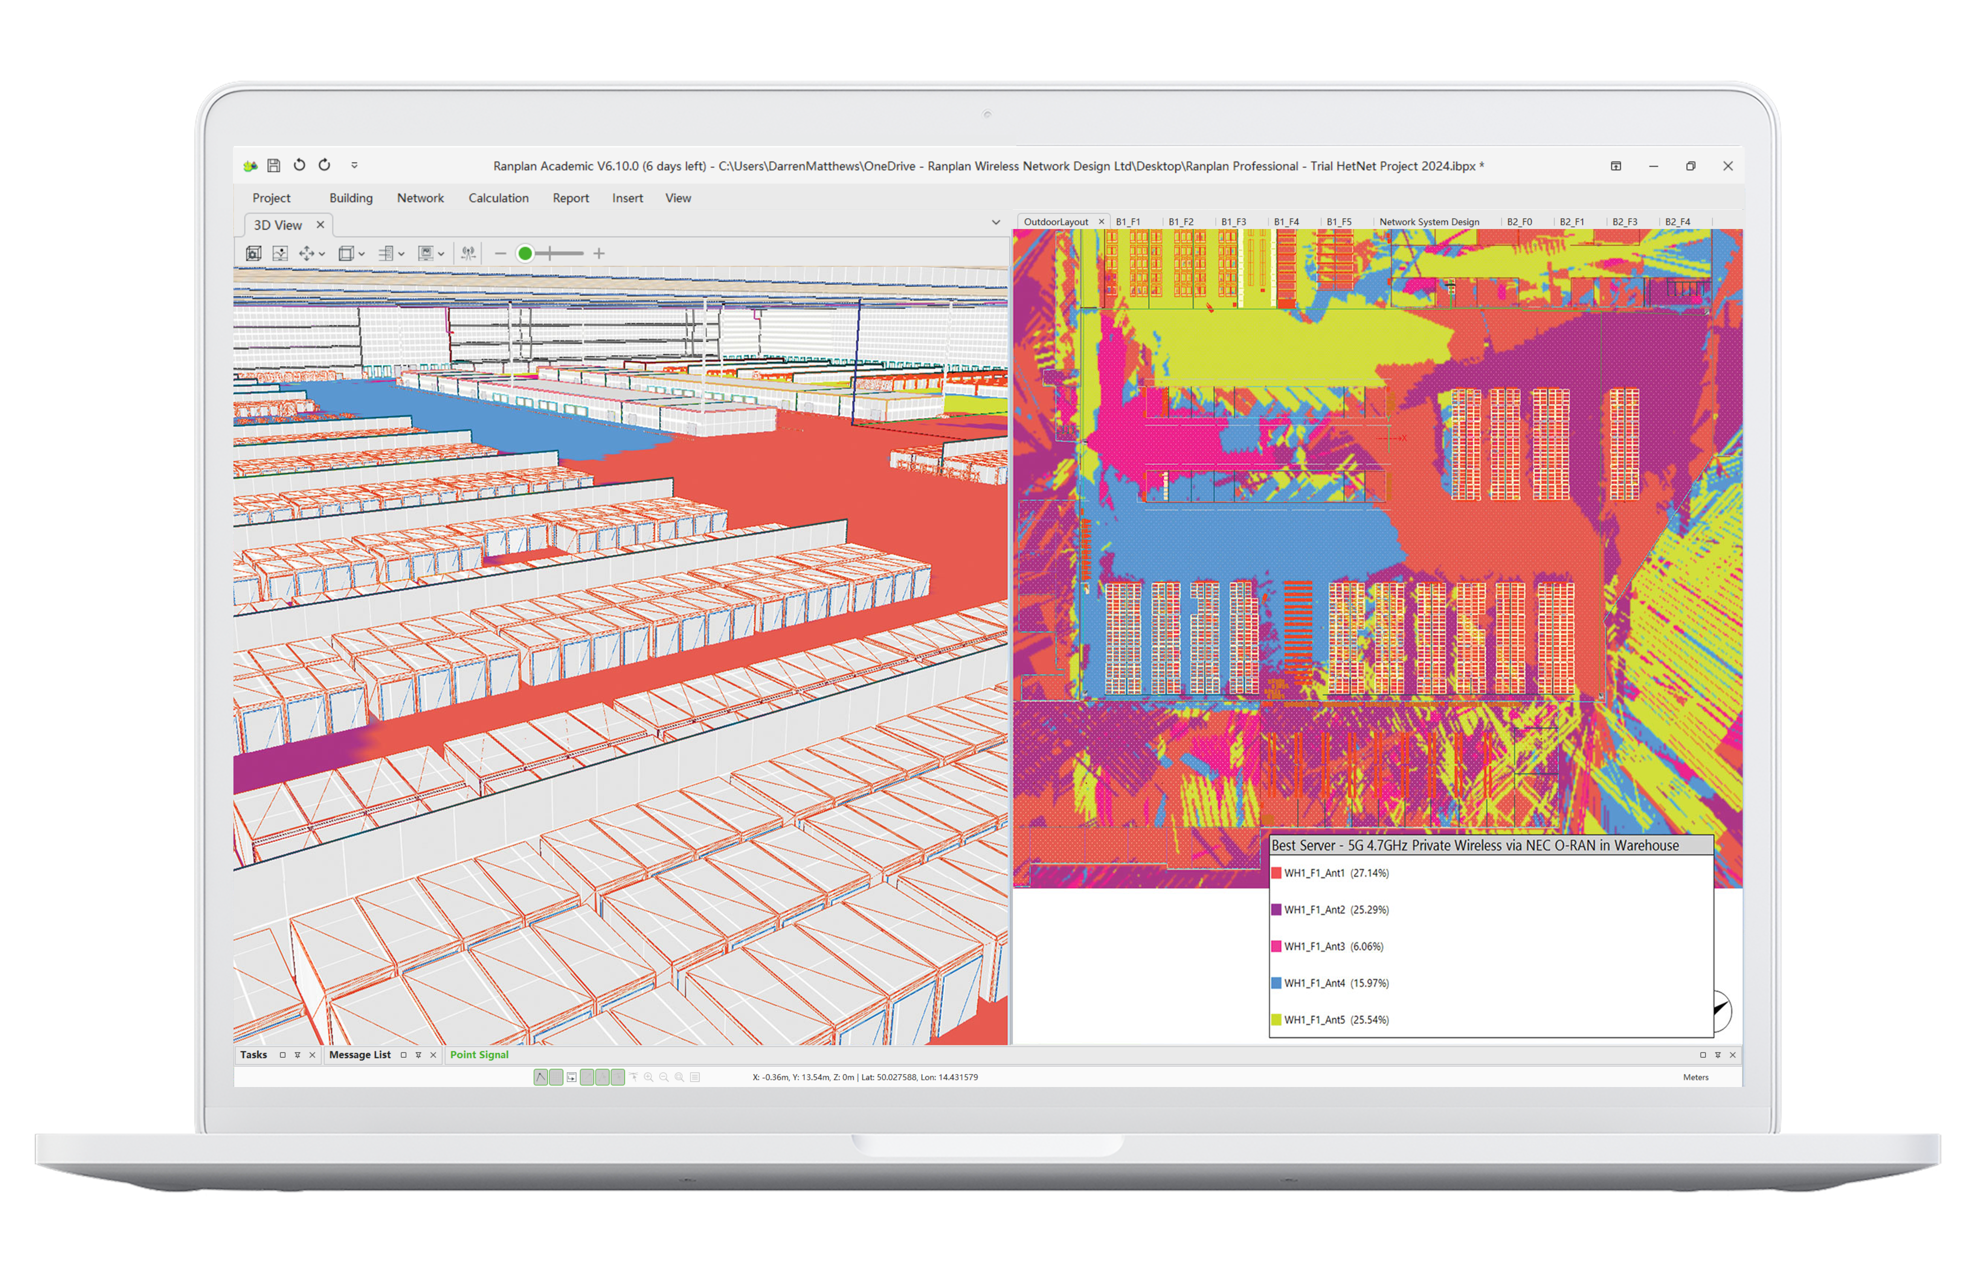Click the 3D view settings cube icon

coord(254,253)
